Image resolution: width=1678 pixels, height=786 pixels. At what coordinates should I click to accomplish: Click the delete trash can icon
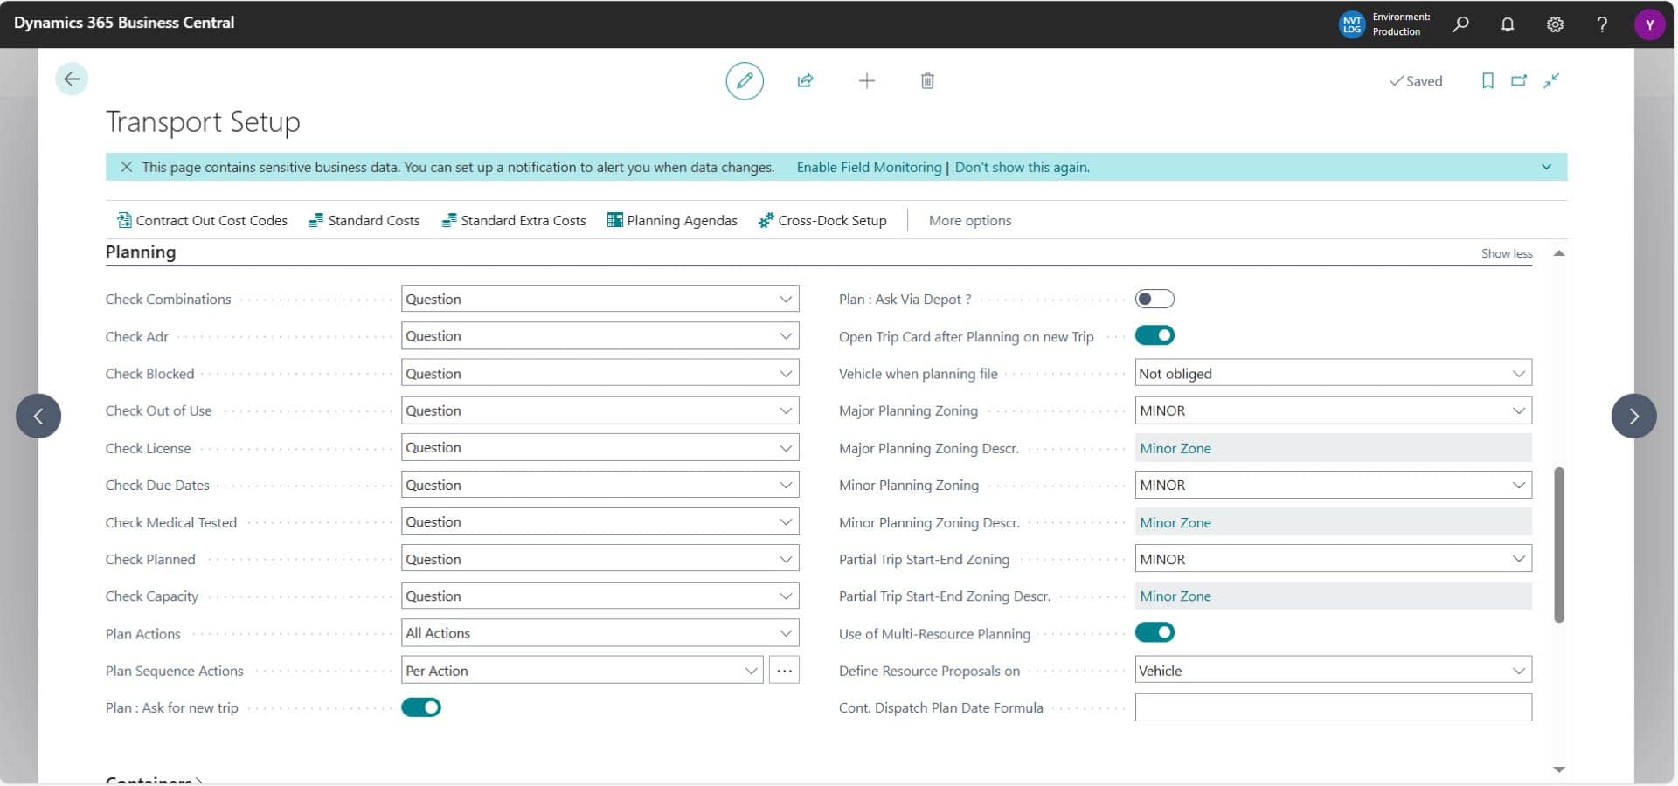[x=927, y=80]
